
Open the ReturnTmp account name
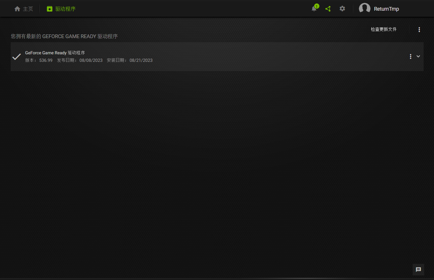coord(386,9)
